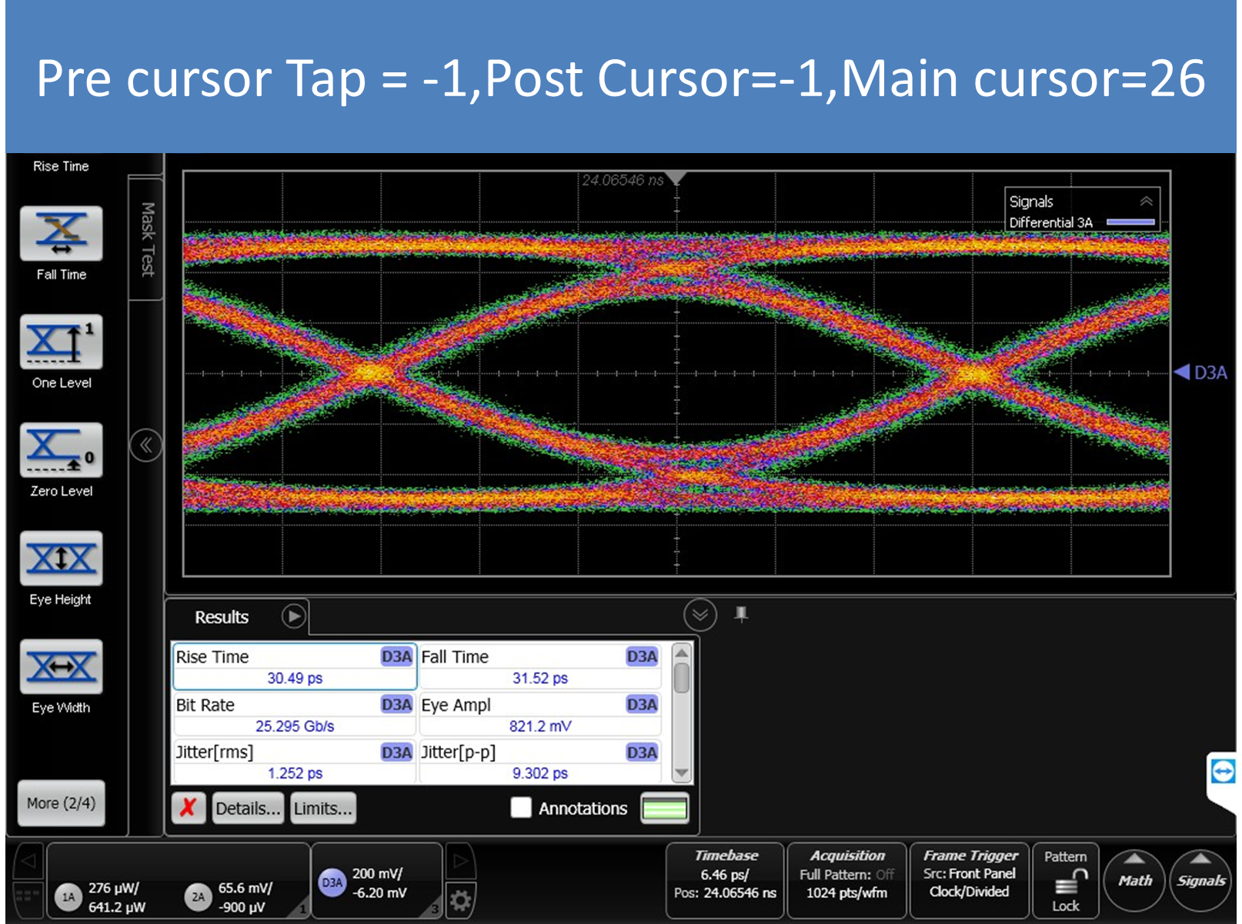Screen dimensions: 1242x924
Task: Select the Jitter[p-p] result cell
Action: (540, 762)
